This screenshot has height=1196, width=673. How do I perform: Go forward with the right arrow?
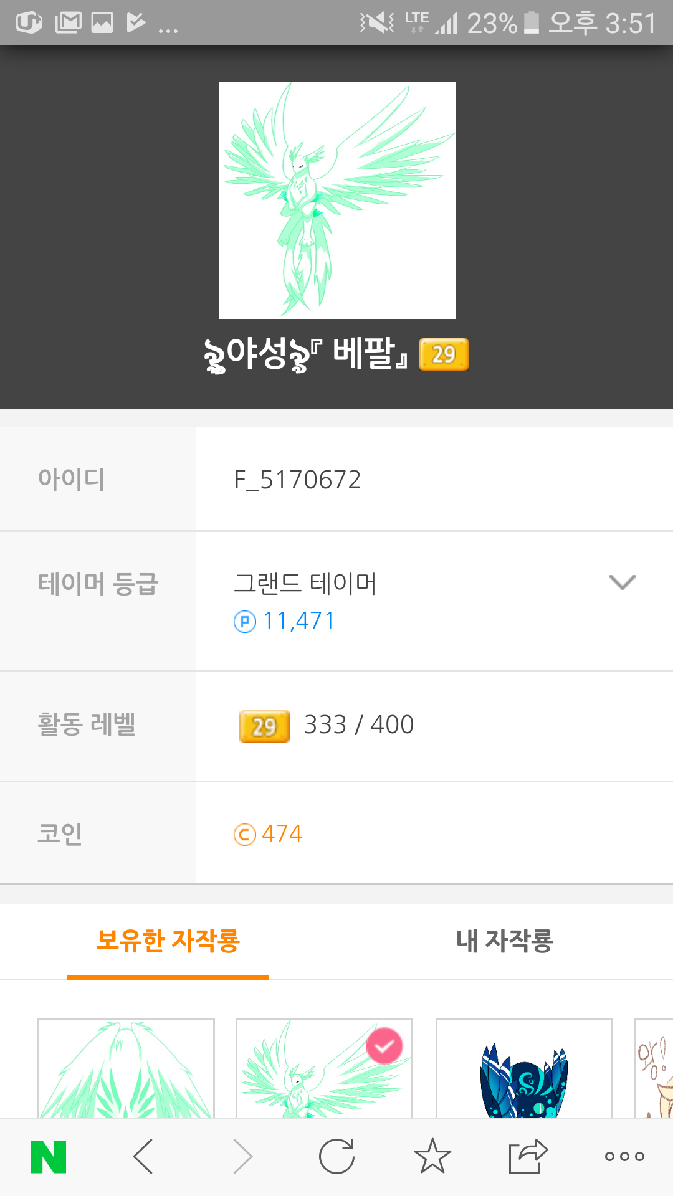242,1157
